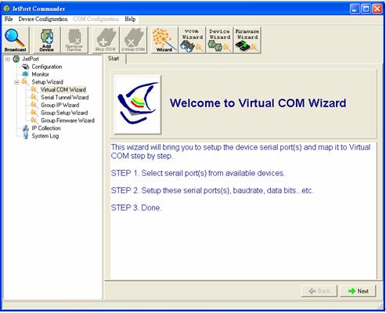Collapse the JetPort root tree node
386x313 pixels.
click(x=8, y=59)
